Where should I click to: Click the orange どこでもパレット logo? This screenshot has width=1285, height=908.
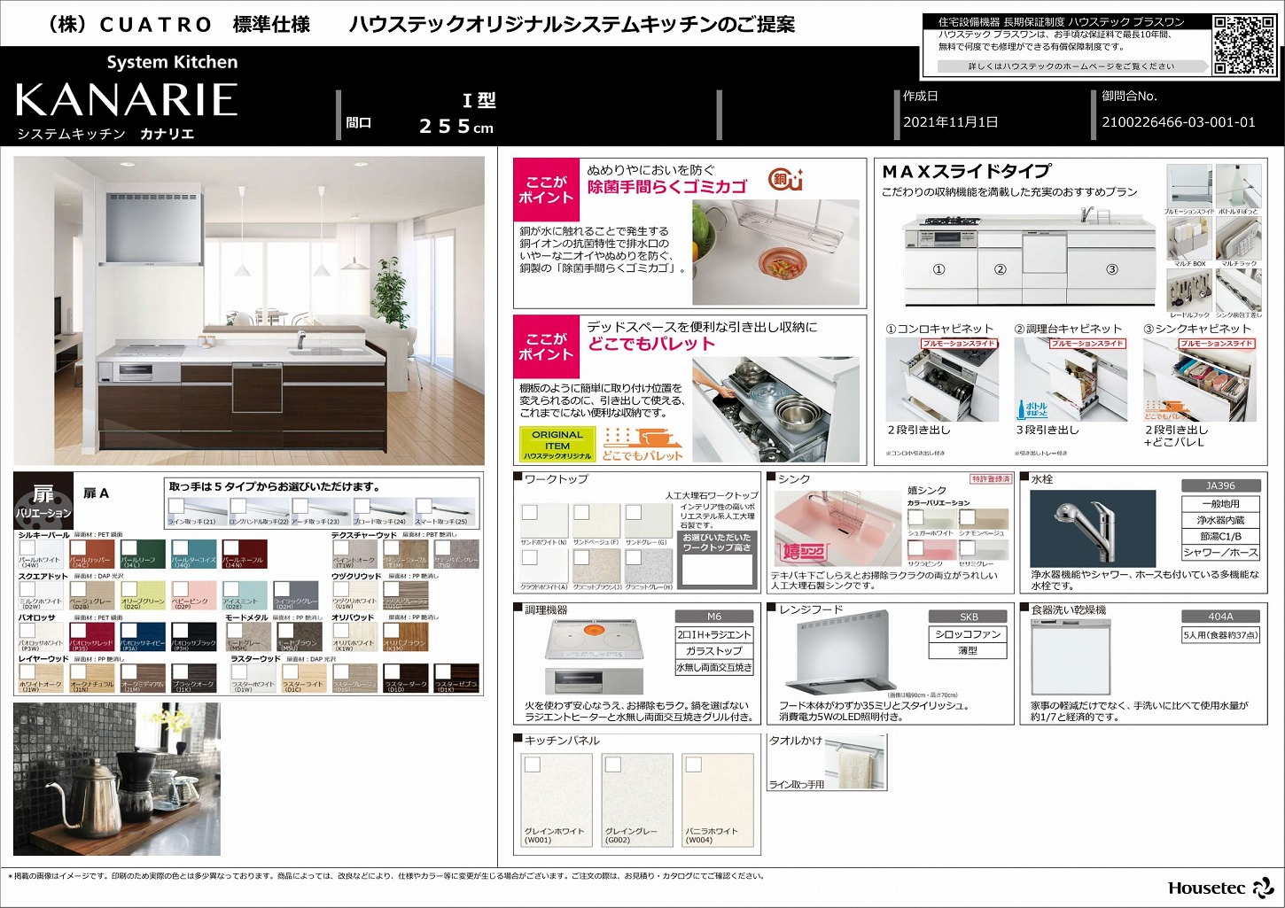tap(642, 446)
